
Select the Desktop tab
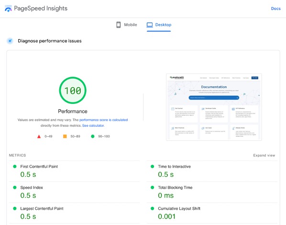[159, 25]
